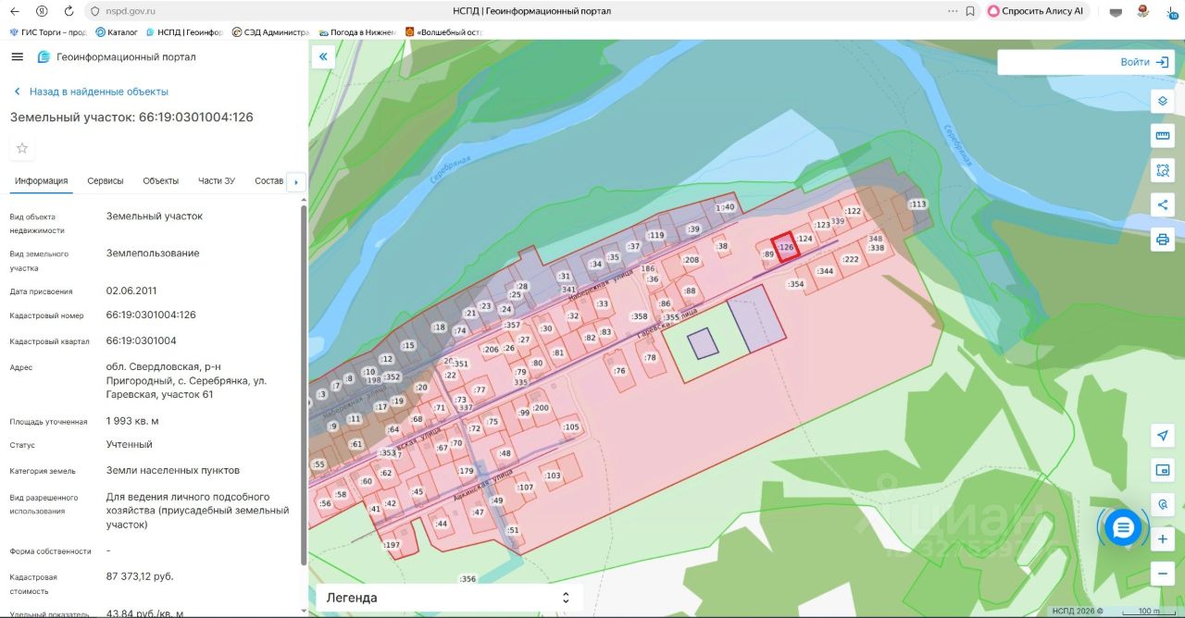Viewport: 1185px width, 618px height.
Task: Click cadastral quarter value 66:19:0301004
Action: point(142,340)
